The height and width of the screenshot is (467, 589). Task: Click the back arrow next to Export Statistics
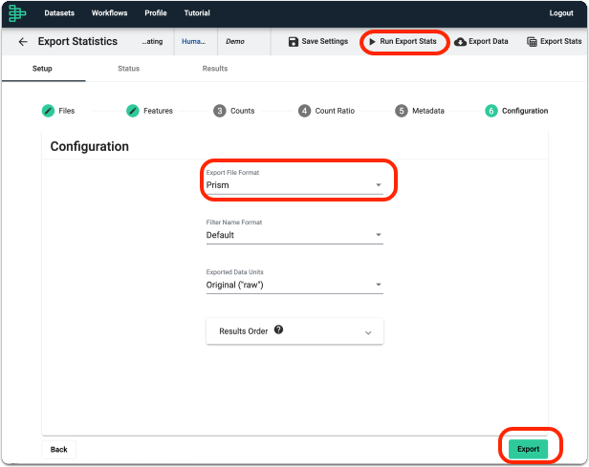pyautogui.click(x=23, y=42)
